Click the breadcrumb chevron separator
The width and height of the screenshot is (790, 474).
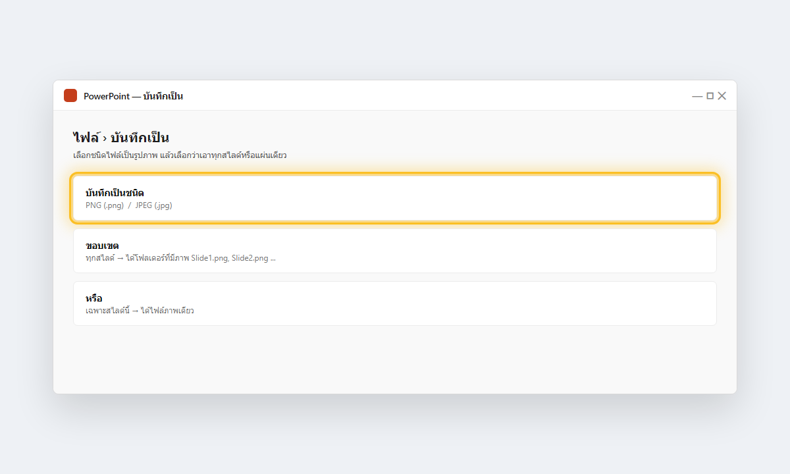coord(105,138)
